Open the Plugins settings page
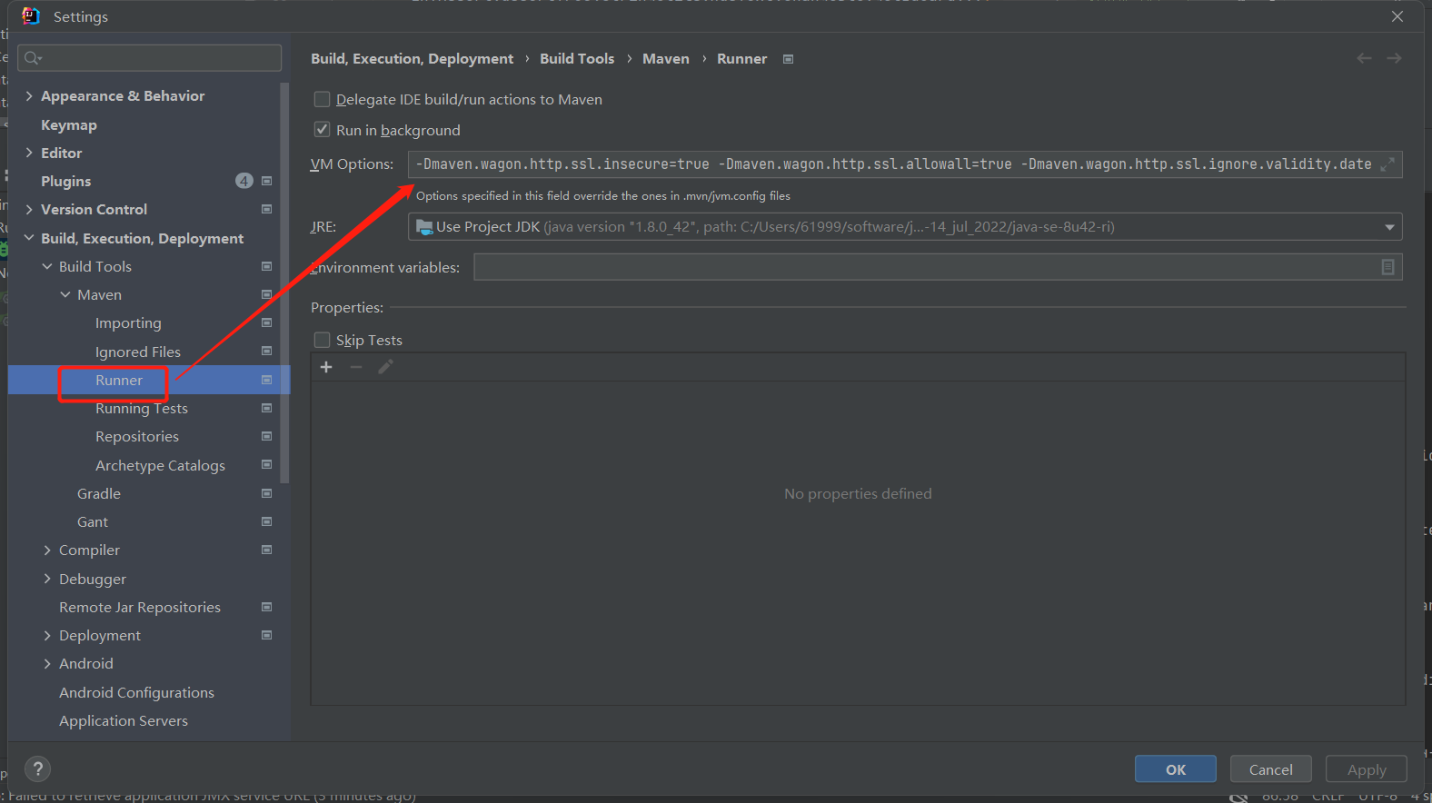Image resolution: width=1432 pixels, height=803 pixels. pos(66,181)
